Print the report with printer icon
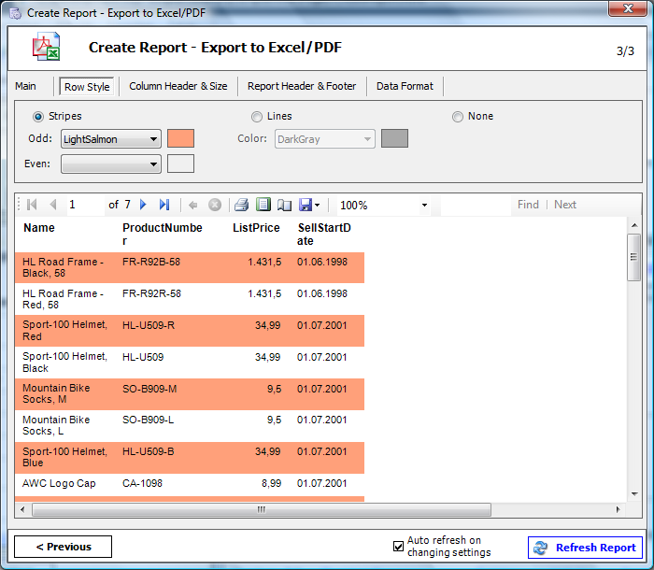The height and width of the screenshot is (570, 654). (x=241, y=205)
